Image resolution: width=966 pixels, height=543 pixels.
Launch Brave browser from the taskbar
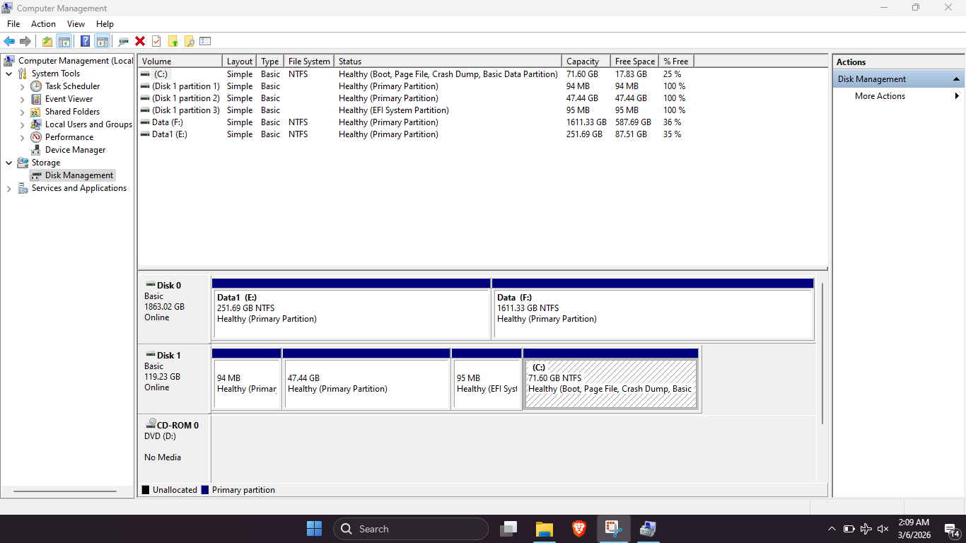pyautogui.click(x=579, y=529)
